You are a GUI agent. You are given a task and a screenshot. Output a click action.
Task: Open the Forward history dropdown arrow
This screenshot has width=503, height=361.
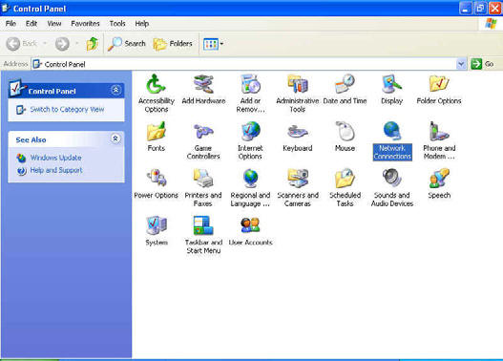(x=76, y=43)
